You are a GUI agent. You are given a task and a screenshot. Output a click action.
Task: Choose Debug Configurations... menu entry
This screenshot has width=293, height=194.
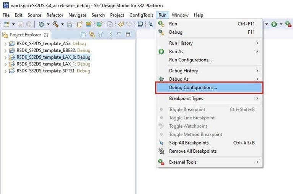point(209,88)
